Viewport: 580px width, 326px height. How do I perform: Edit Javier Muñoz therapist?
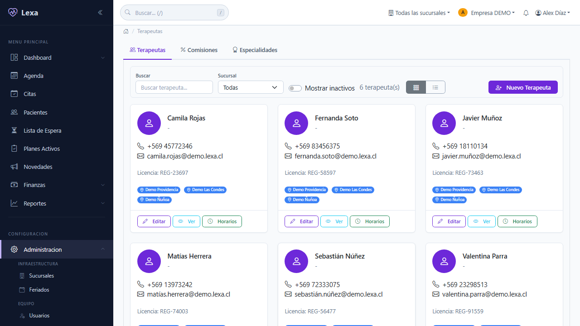pos(449,221)
